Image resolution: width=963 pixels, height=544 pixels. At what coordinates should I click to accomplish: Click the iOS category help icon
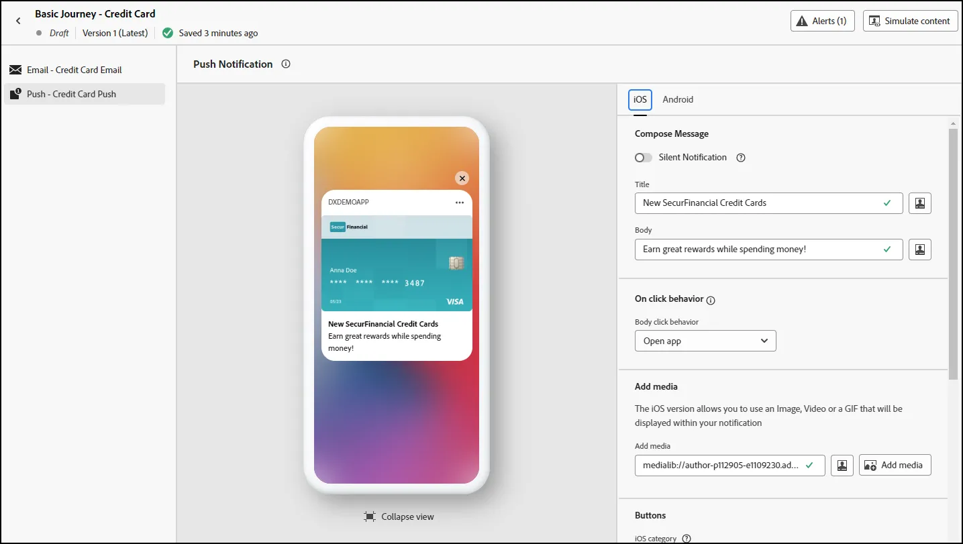pos(687,539)
